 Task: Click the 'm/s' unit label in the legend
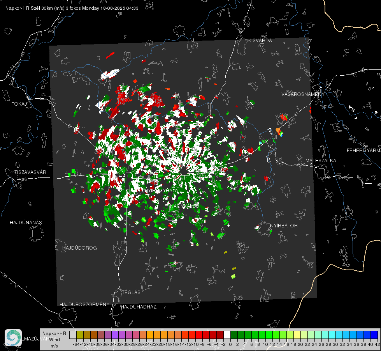tap(54, 346)
